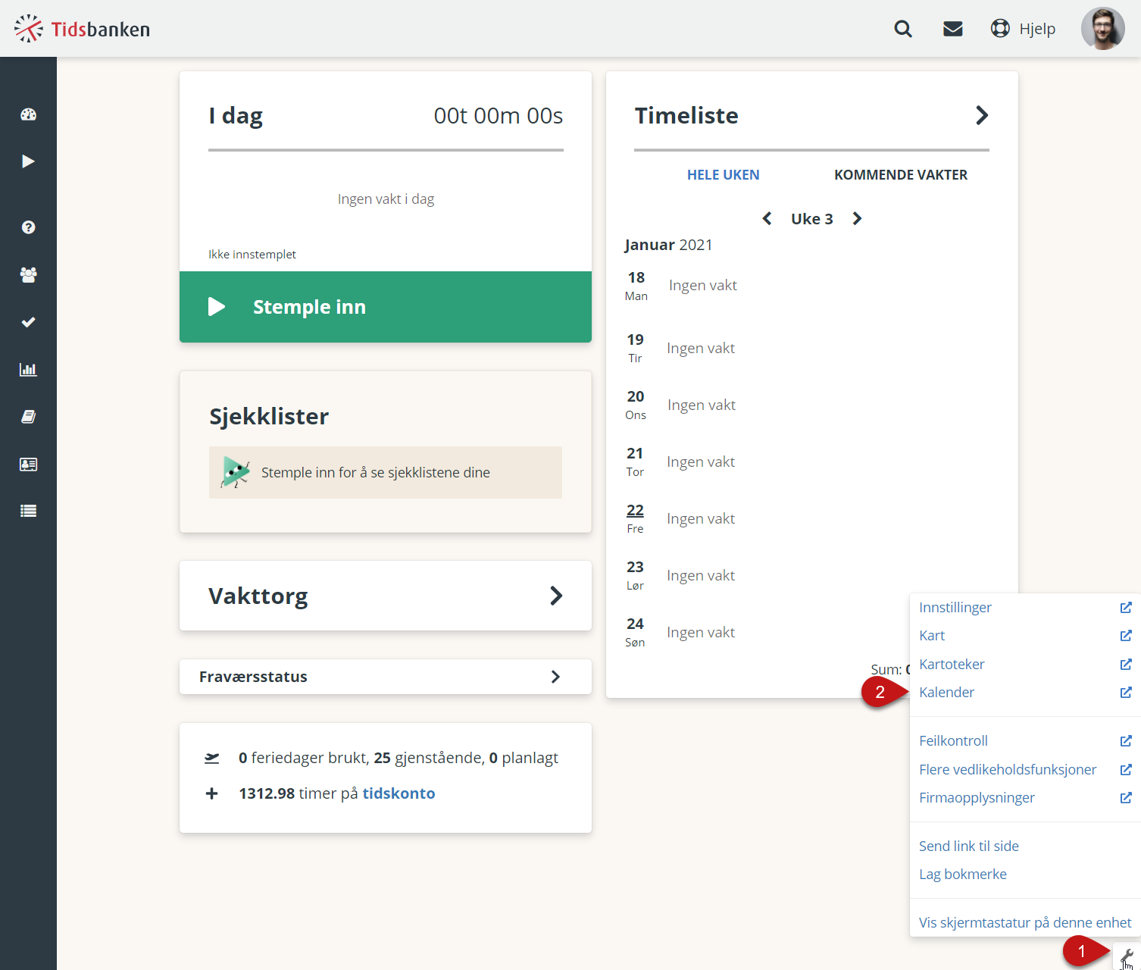Open the list sidebar icon
The image size is (1141, 970).
point(28,511)
